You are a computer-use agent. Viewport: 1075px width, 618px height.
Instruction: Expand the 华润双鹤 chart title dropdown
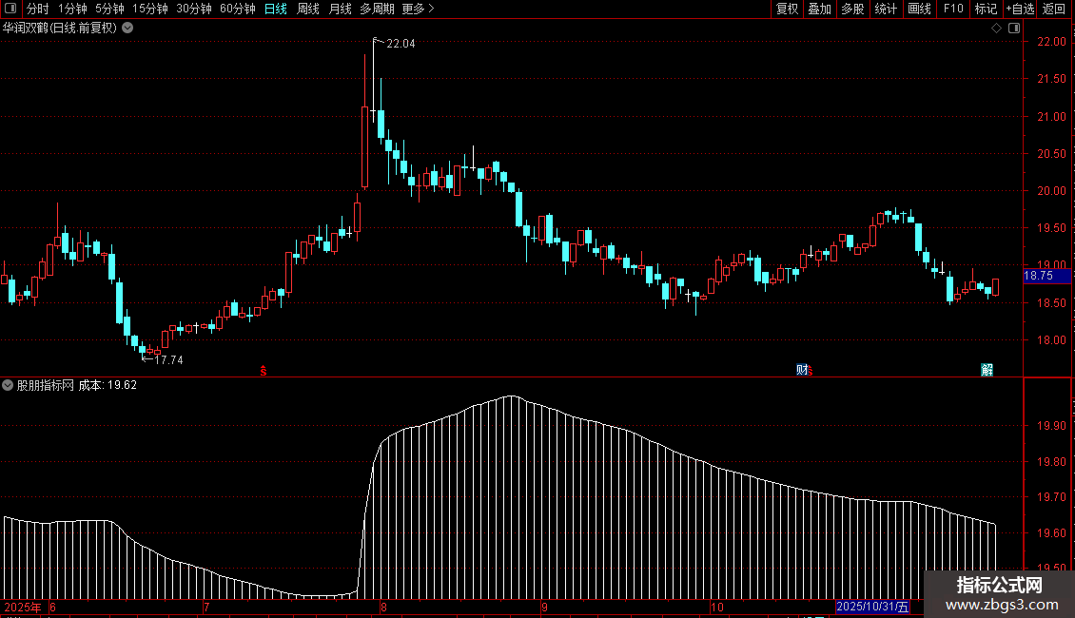click(x=127, y=29)
